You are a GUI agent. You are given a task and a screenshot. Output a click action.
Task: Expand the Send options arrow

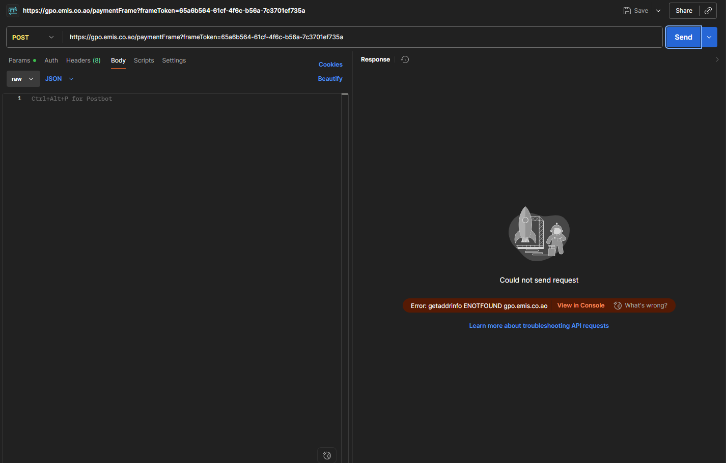709,37
